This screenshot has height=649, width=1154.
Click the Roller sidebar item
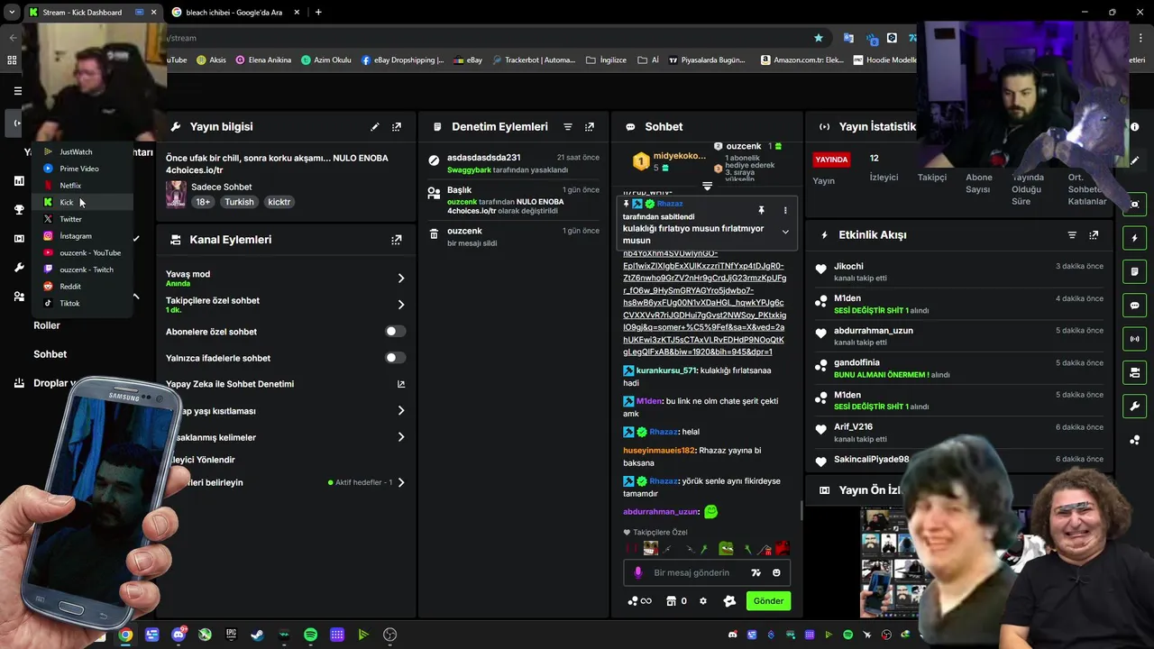click(x=47, y=325)
